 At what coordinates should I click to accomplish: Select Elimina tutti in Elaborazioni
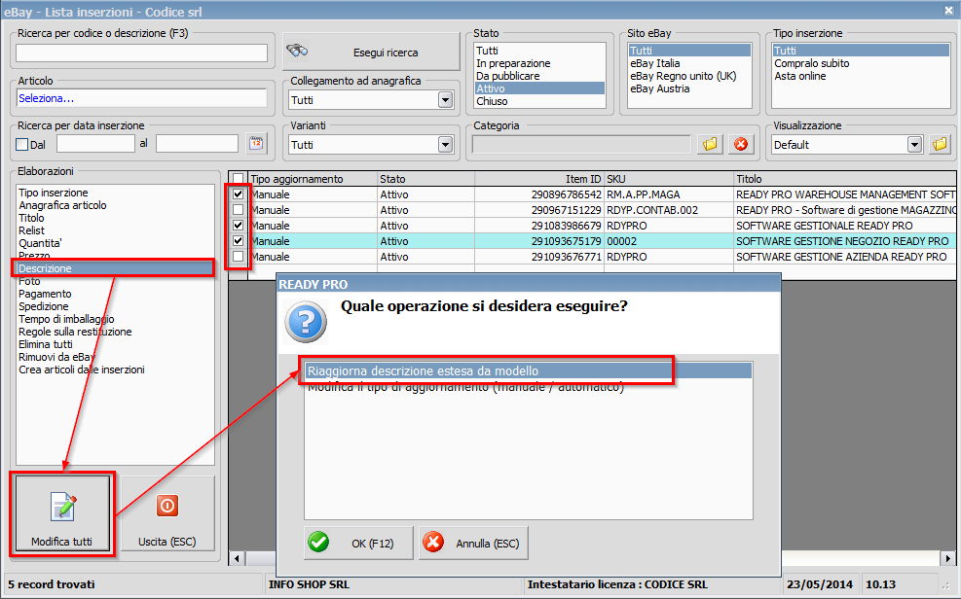click(115, 344)
